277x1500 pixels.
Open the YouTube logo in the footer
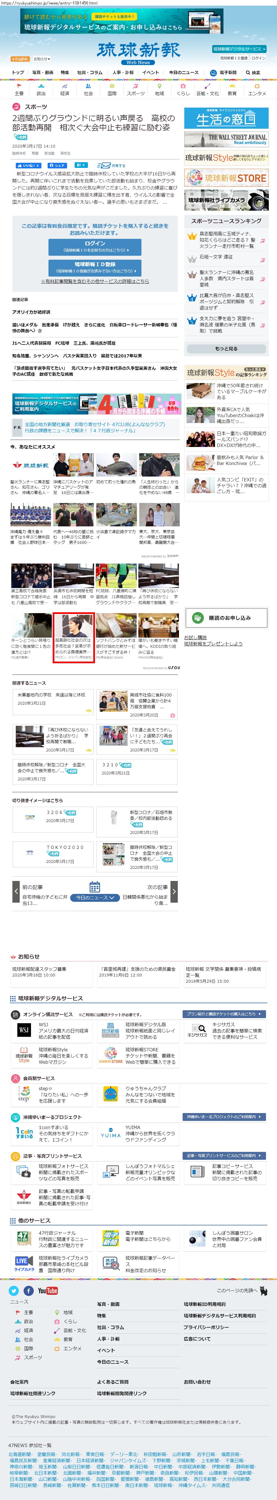point(48,1290)
